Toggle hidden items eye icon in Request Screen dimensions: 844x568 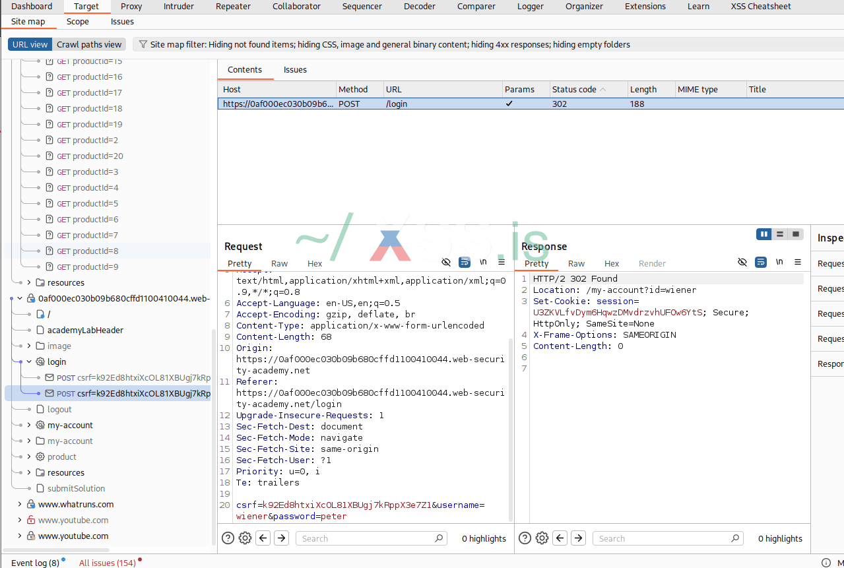[446, 263]
